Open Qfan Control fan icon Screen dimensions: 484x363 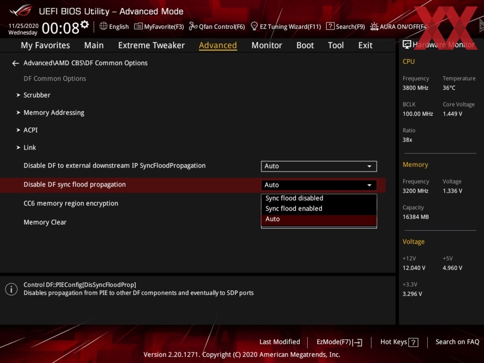coord(193,26)
